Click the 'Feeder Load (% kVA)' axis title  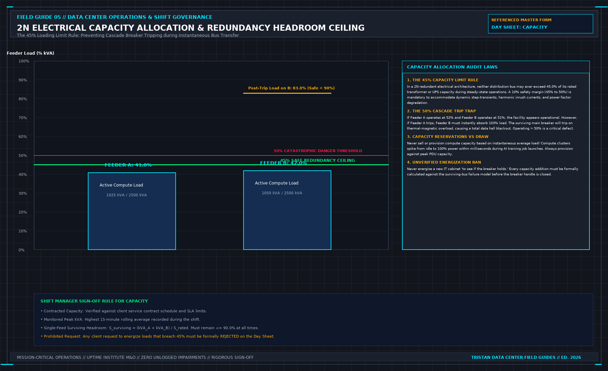[30, 53]
